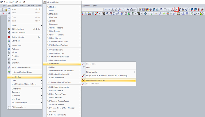Image resolution: width=205 pixels, height=117 pixels.
Task: Click the view in Y direction icon
Action: [x=126, y=13]
